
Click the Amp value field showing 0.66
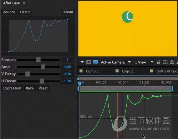[67, 67]
